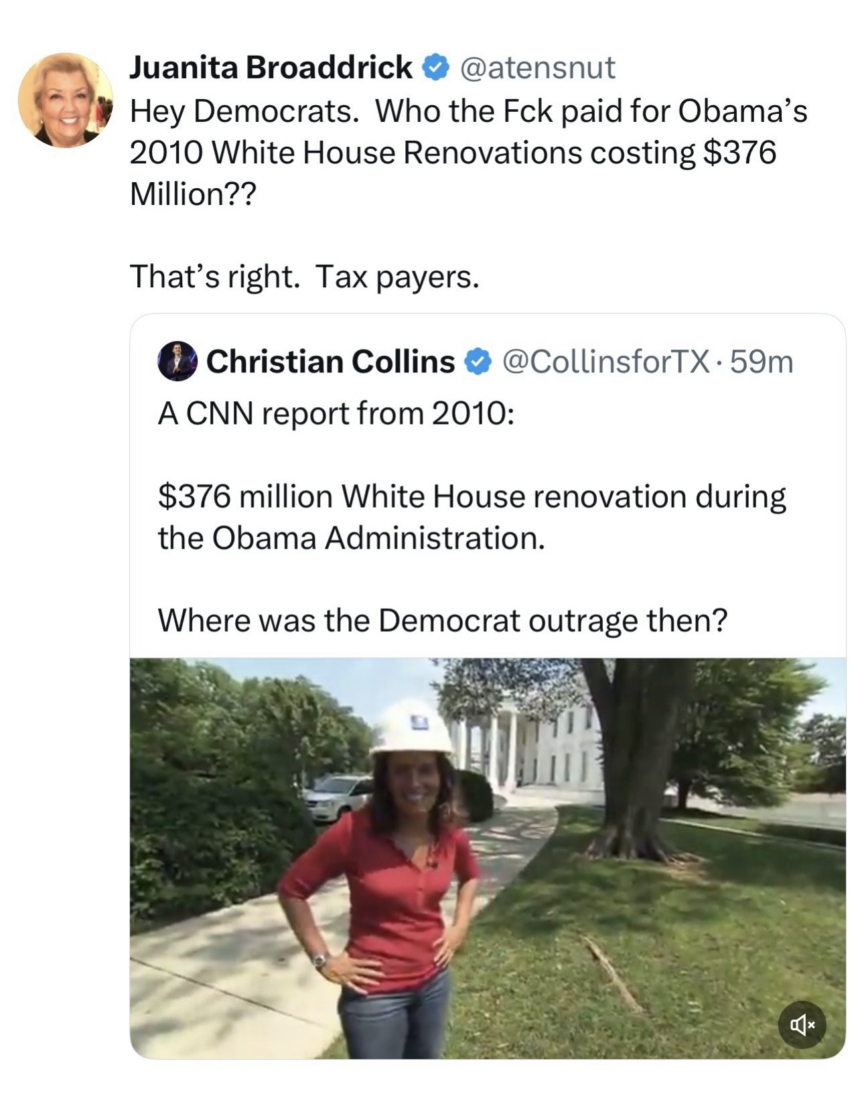The width and height of the screenshot is (864, 1118).
Task: Click "That's right. Tax payers." text
Action: click(x=304, y=276)
